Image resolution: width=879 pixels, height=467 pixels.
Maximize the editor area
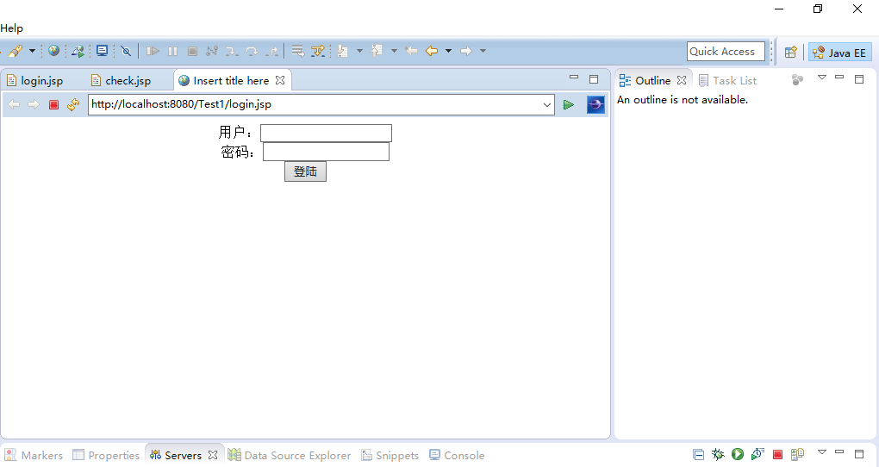click(594, 79)
